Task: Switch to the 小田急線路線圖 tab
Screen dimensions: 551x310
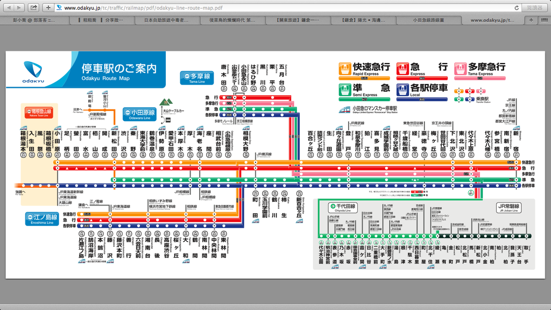Action: (429, 20)
